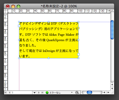The image size is (119, 100).
Task: Click the green preflight status indicator
Action: pos(47,93)
